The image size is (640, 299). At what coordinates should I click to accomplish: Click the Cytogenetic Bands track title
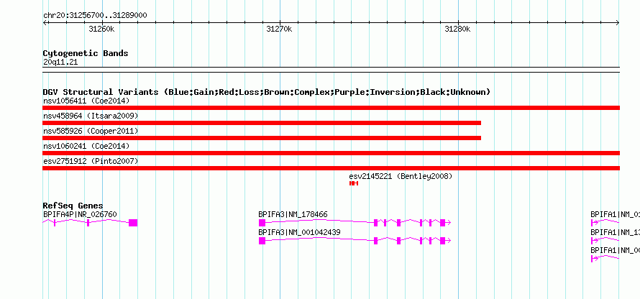[x=86, y=53]
